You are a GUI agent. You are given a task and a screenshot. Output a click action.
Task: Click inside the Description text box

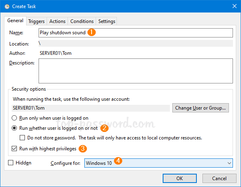(135, 70)
